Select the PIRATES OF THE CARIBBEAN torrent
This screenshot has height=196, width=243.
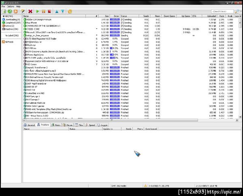130,26
